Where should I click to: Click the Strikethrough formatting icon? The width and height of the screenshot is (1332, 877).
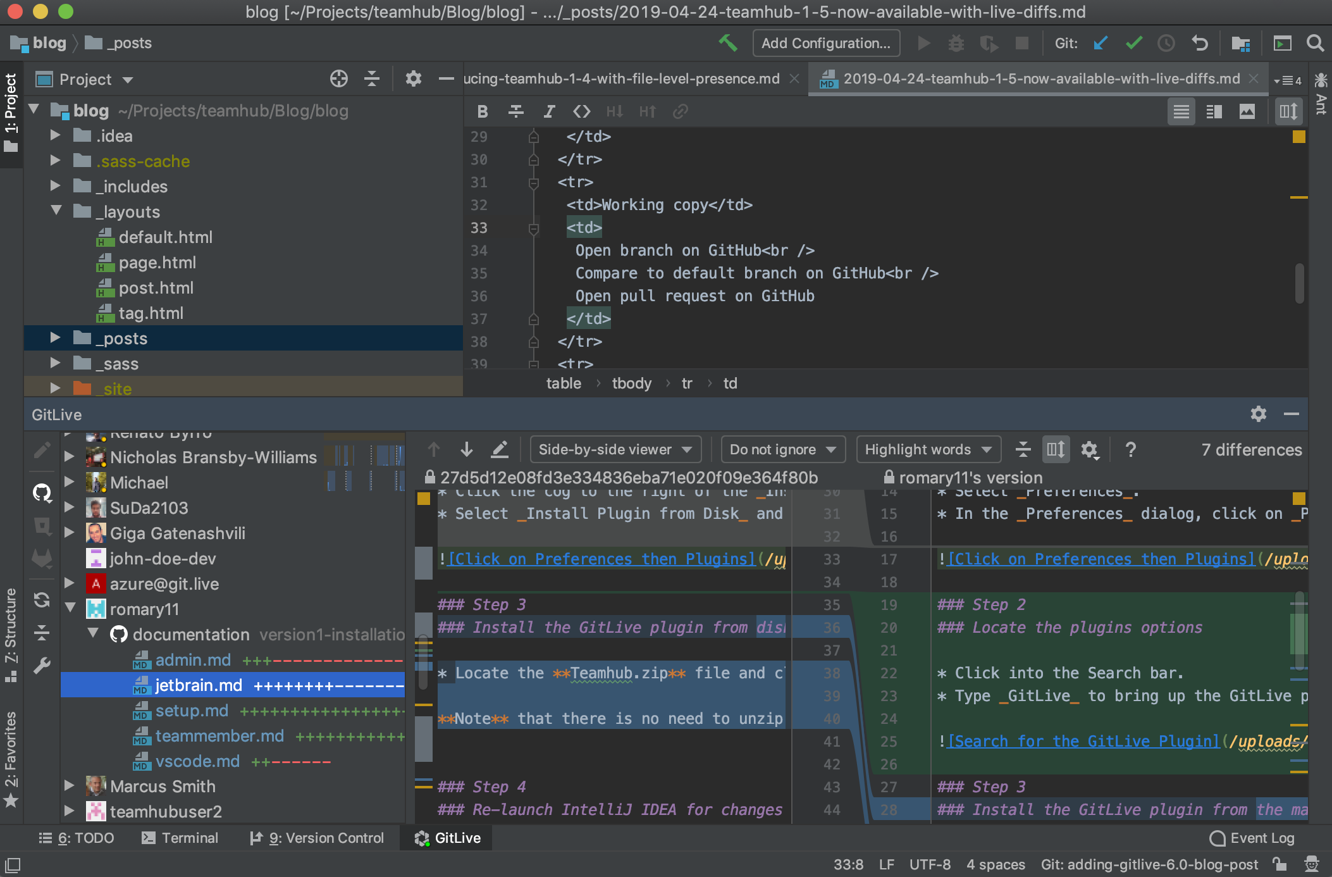515,111
